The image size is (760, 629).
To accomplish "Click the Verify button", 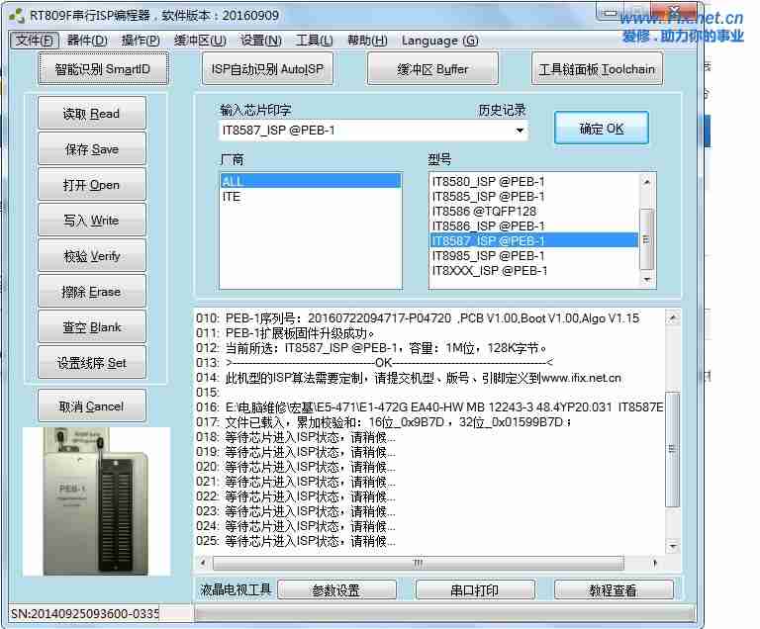I will point(92,256).
